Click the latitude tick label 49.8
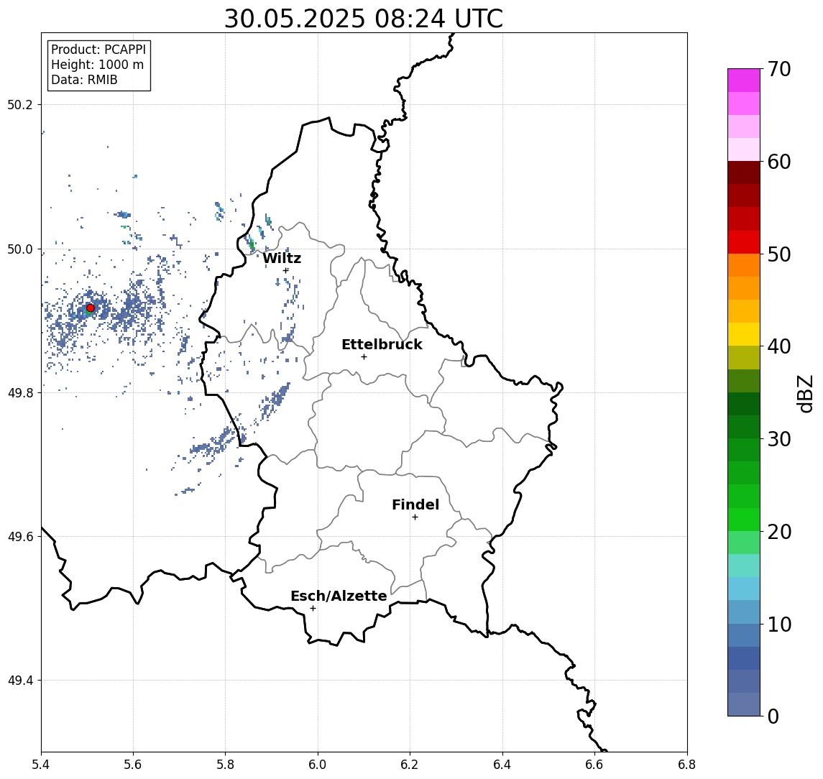Viewport: 823px width, 779px height. pos(20,392)
